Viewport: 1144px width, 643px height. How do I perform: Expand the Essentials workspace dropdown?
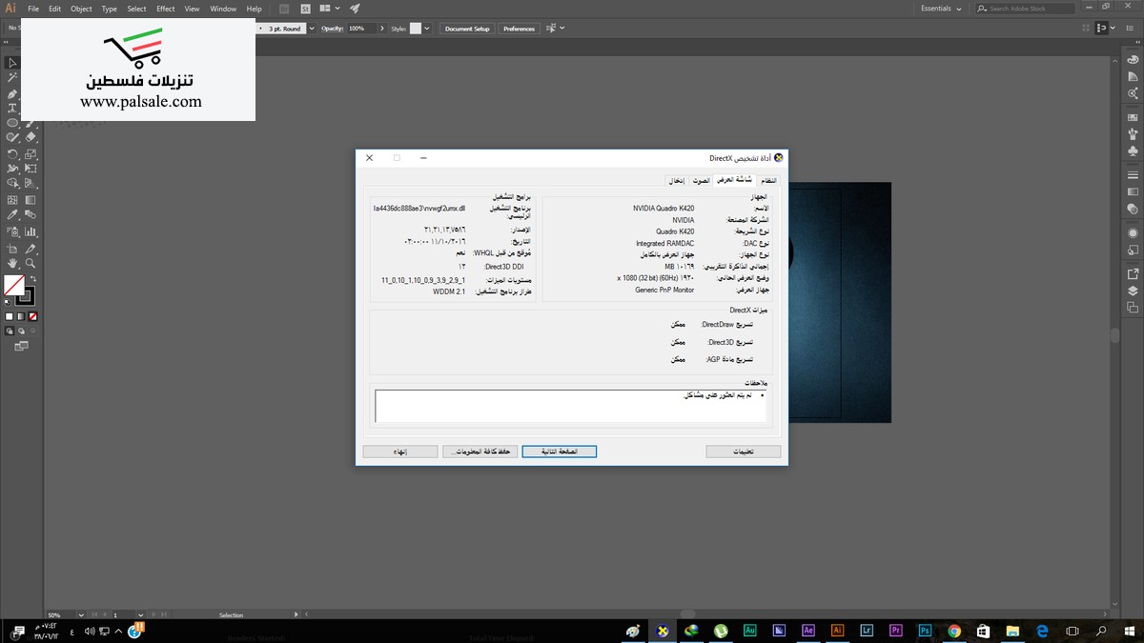[958, 9]
